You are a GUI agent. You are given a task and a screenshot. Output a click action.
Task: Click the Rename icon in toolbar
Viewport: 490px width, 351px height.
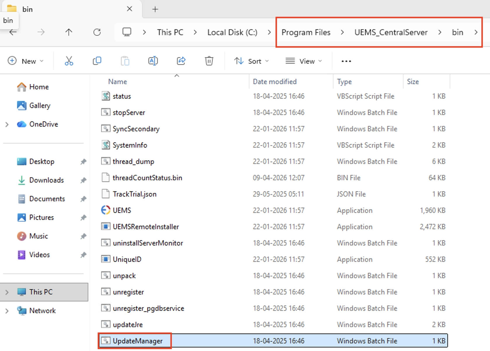[153, 61]
